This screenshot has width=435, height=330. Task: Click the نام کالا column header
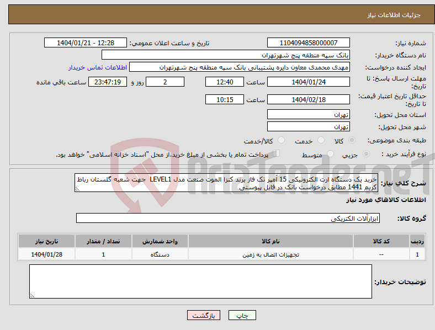coord(270,241)
